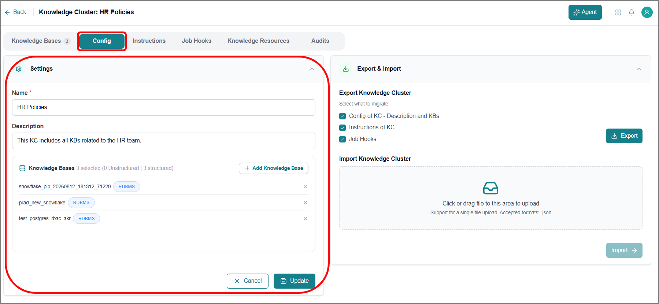Click the Update button
The height and width of the screenshot is (304, 659).
point(295,281)
